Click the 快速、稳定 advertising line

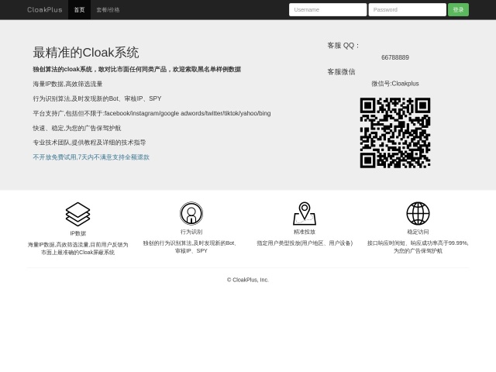pos(77,128)
